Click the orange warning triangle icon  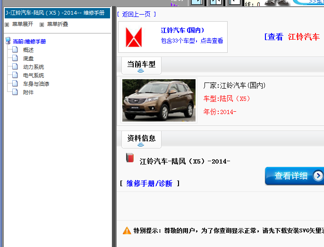point(127,231)
